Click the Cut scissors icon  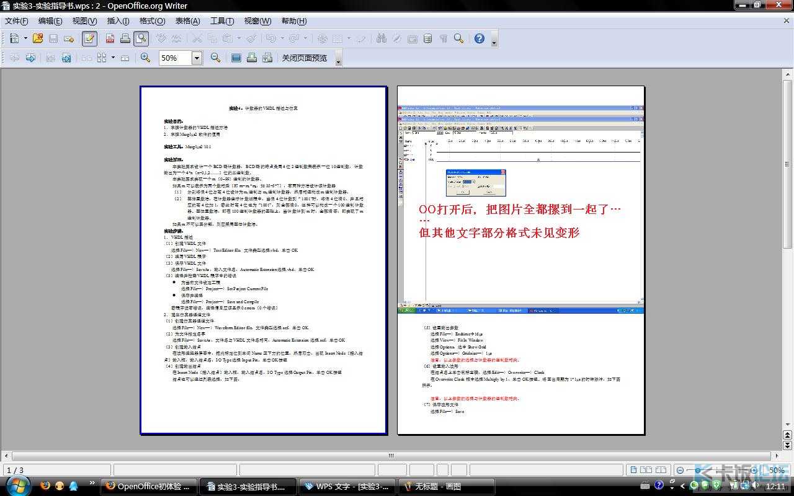197,38
